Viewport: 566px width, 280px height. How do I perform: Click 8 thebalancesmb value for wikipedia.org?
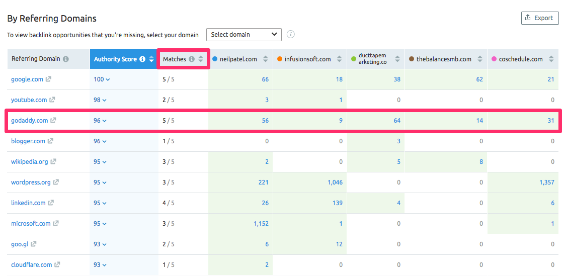(481, 162)
